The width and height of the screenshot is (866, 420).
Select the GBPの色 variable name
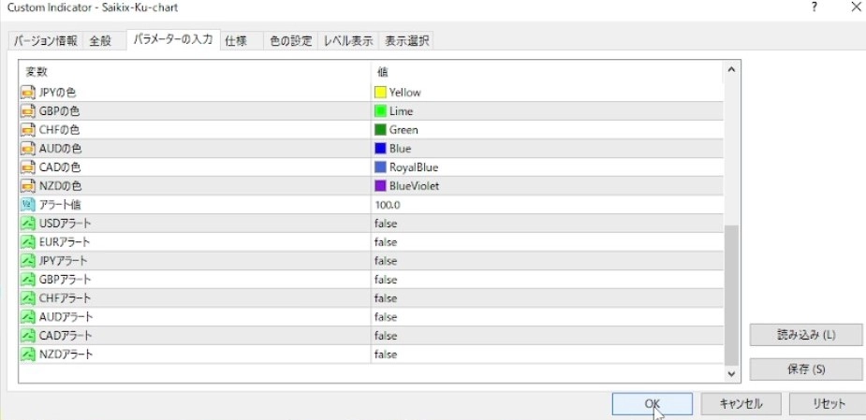59,111
